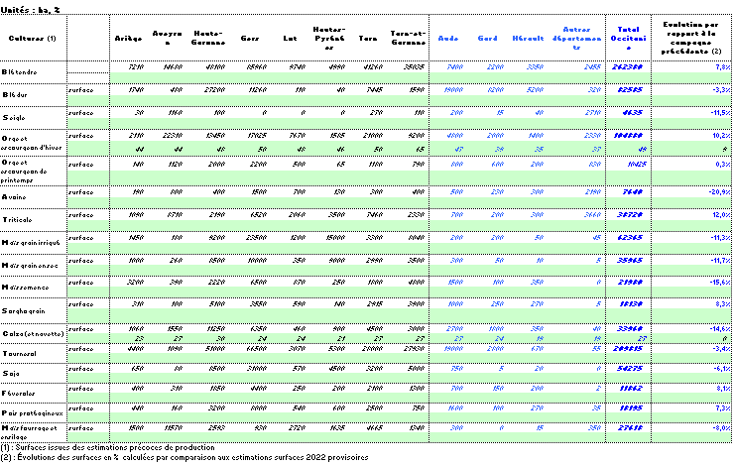Select the Lot column header

point(291,38)
